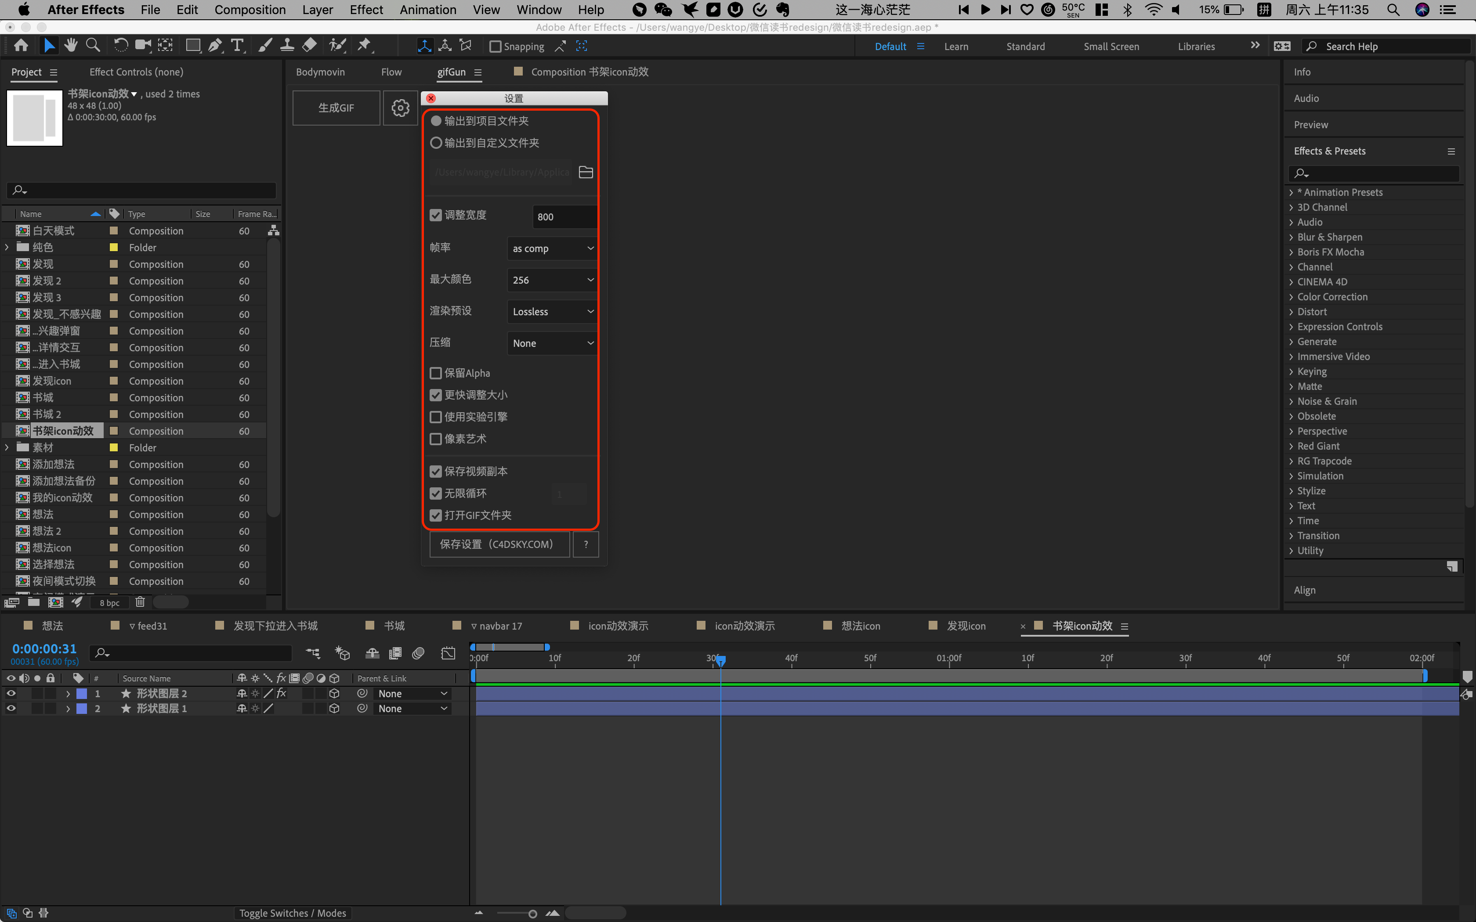Open the Composition menu
Viewport: 1476px width, 922px height.
point(250,10)
